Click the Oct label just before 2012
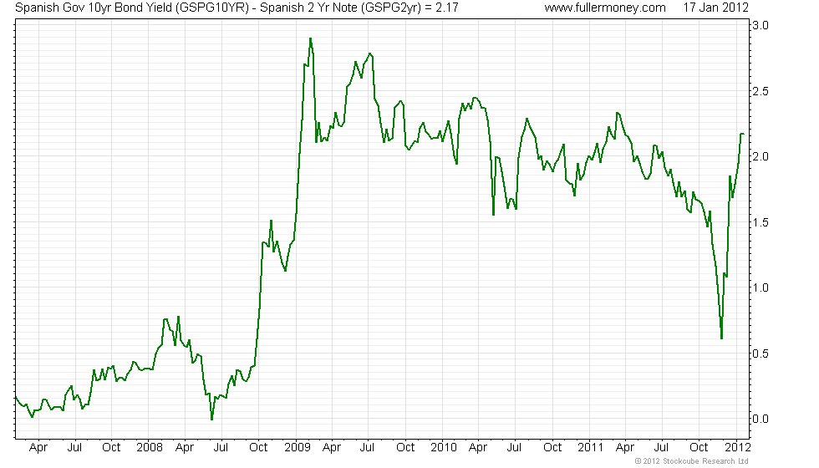Viewport: 819px width, 468px height. pos(699,448)
